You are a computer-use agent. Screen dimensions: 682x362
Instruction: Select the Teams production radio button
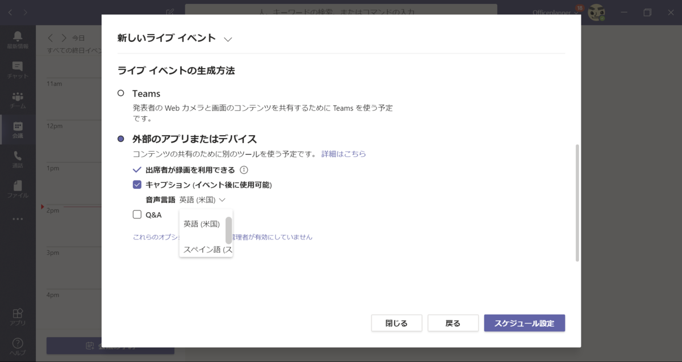(120, 93)
